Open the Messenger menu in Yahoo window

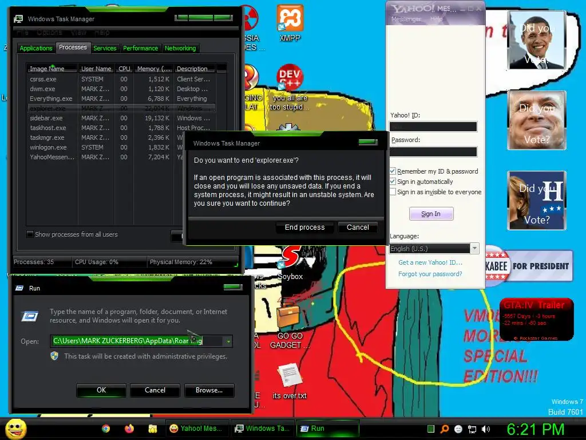[x=406, y=19]
